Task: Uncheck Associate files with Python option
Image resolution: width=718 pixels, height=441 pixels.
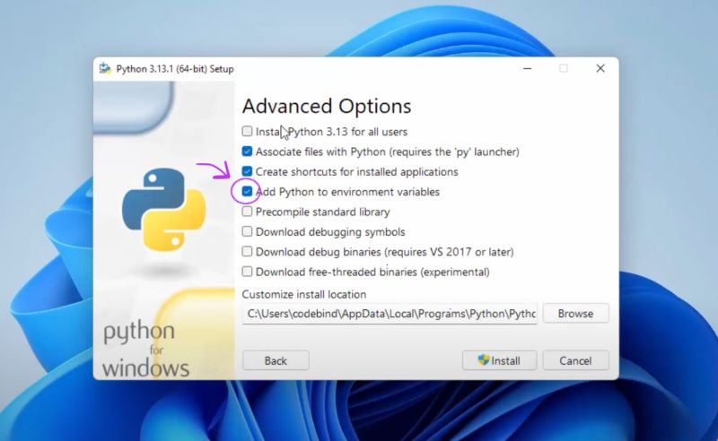Action: tap(248, 151)
